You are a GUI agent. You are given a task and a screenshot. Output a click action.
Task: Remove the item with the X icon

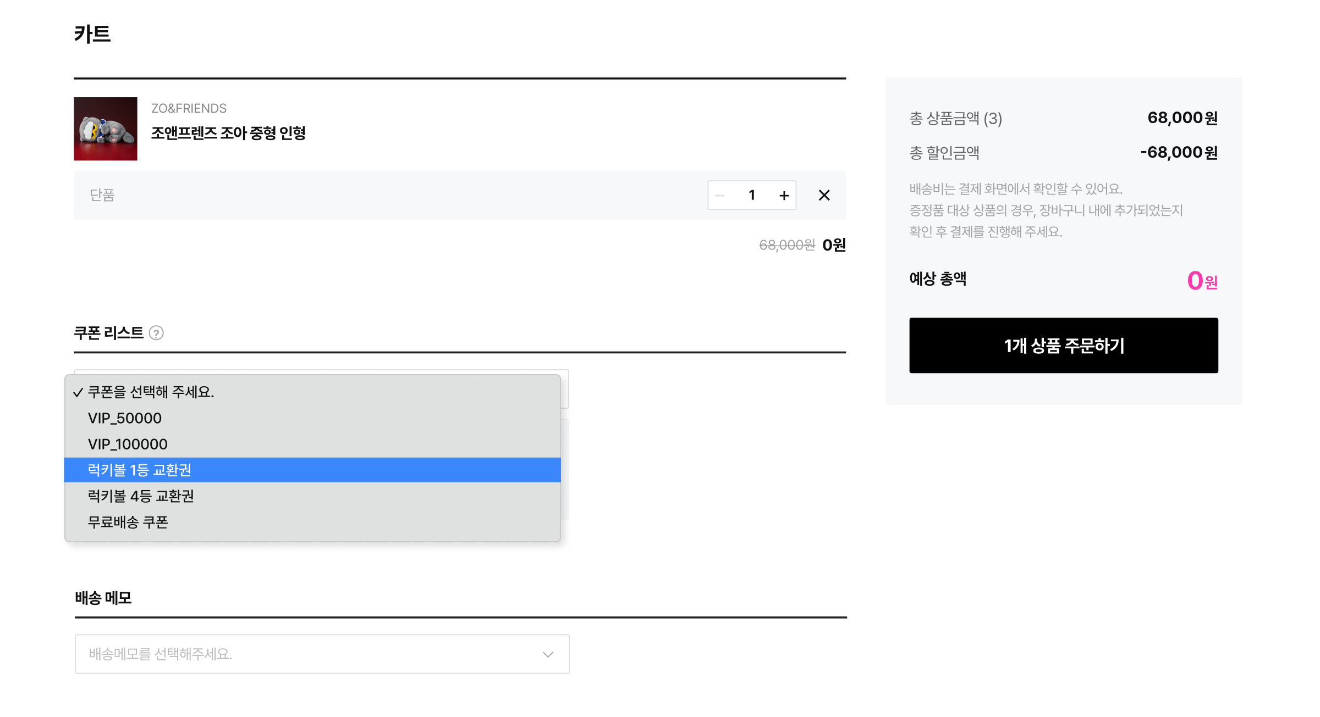(823, 195)
